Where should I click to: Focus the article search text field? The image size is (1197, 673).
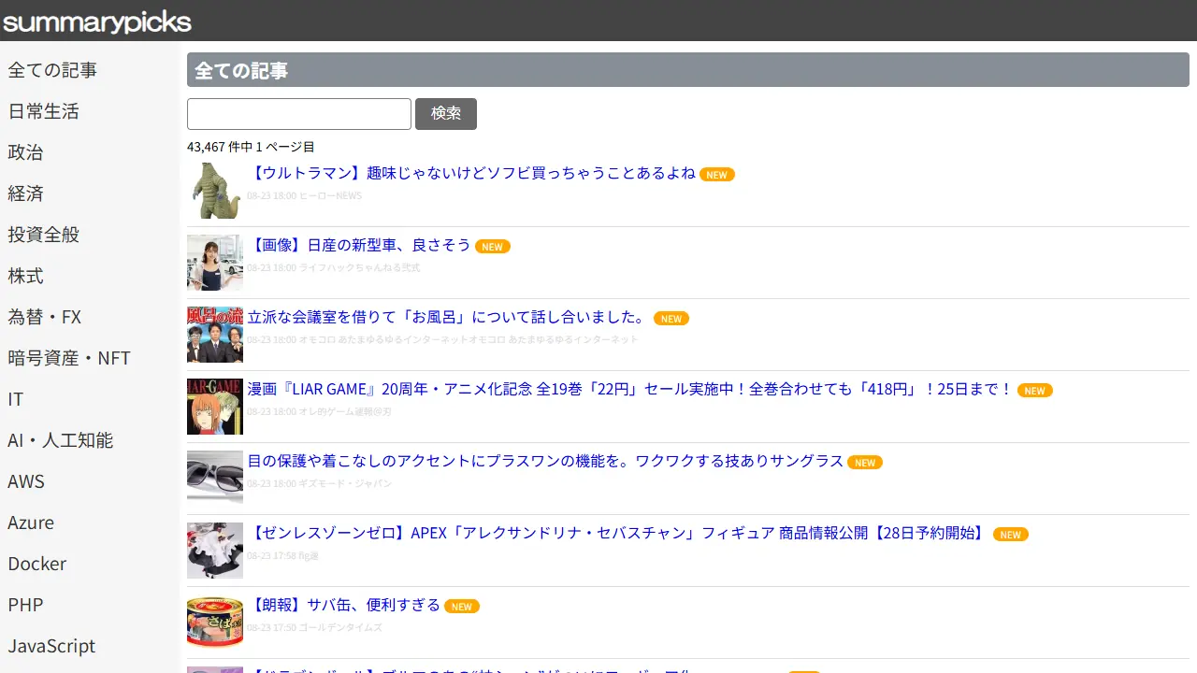pos(299,114)
